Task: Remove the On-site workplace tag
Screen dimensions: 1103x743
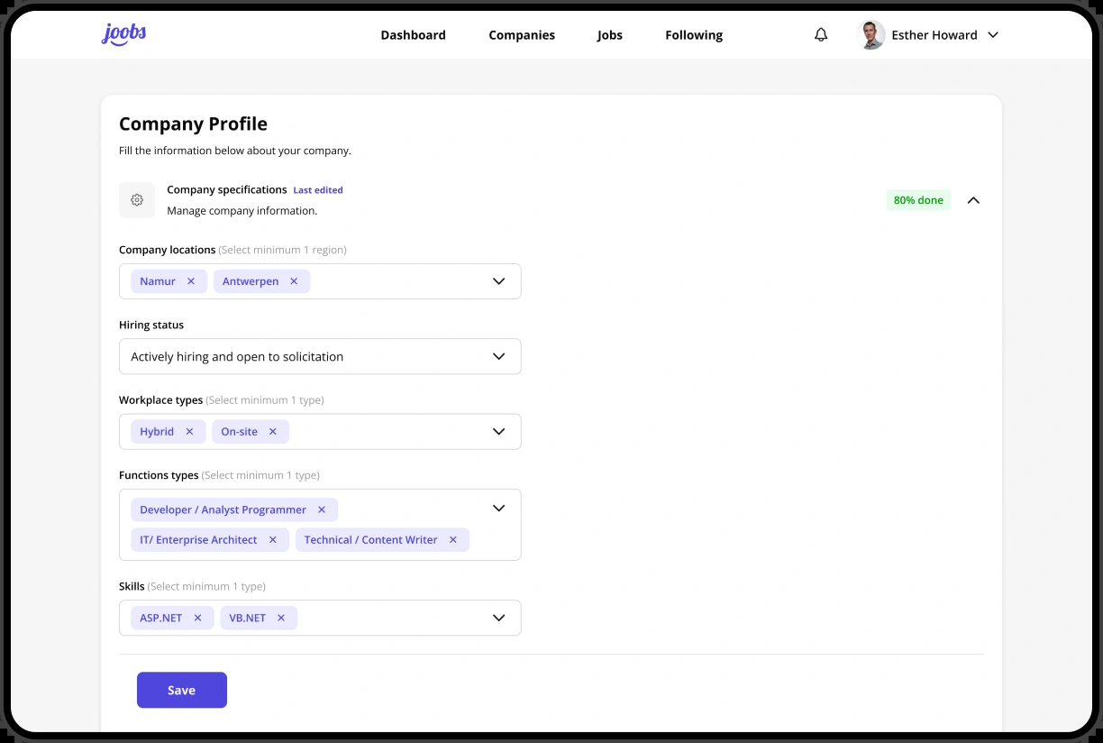Action: [x=273, y=432]
